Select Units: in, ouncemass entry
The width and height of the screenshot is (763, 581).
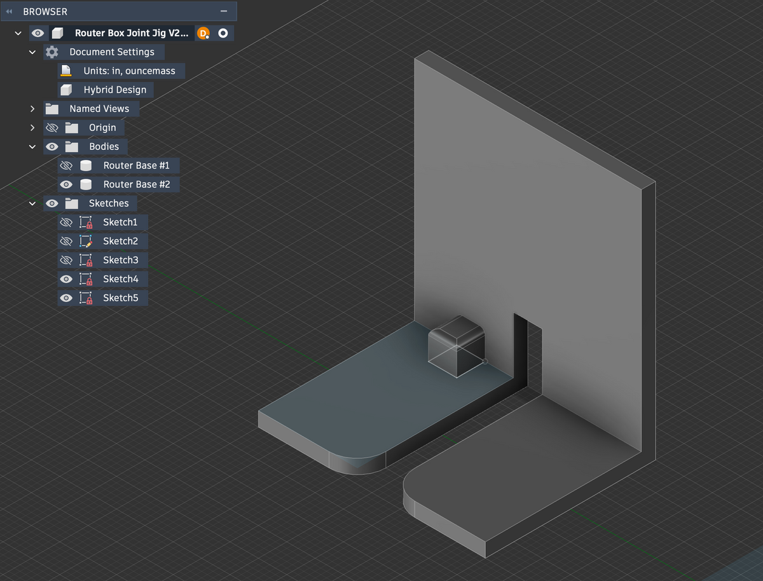(130, 71)
